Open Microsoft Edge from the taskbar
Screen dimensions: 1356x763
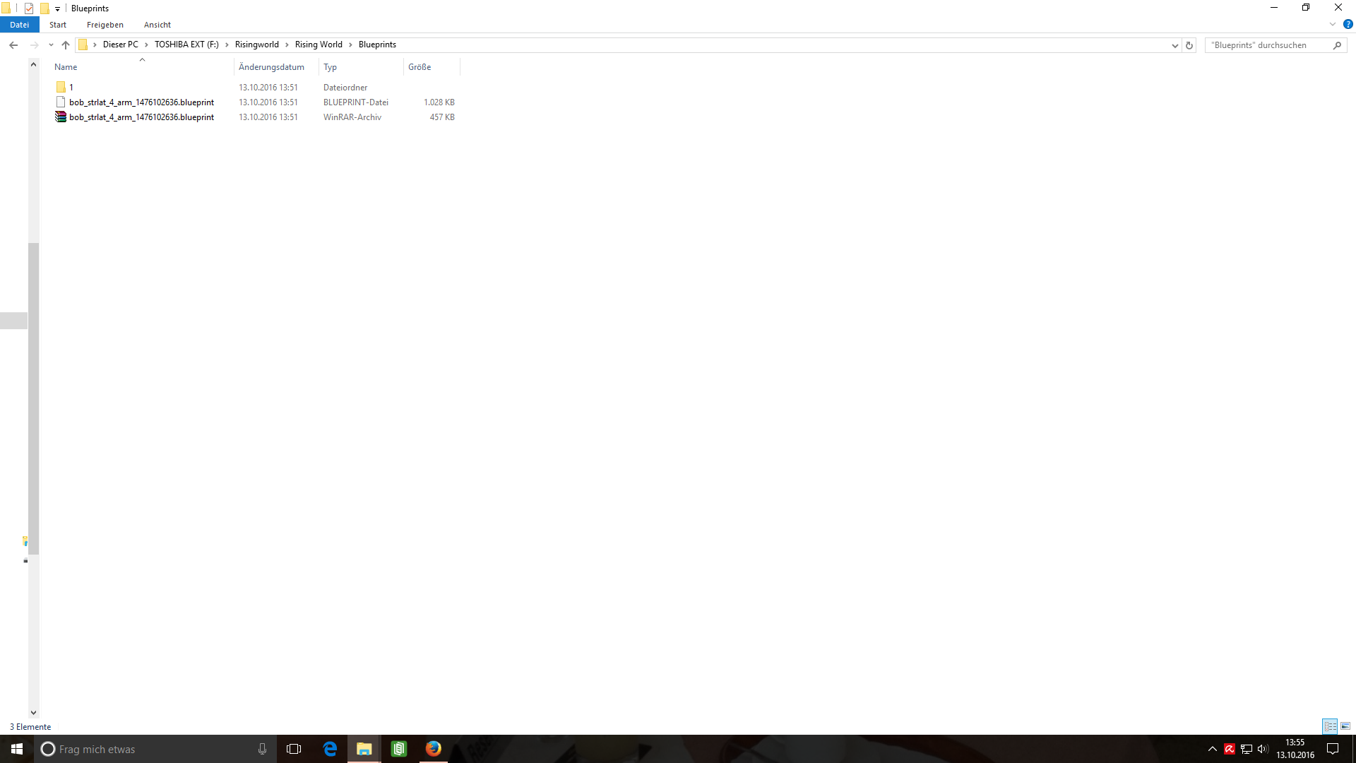point(330,749)
